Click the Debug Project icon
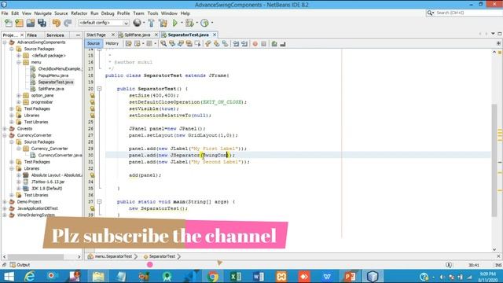Viewport: 503px width, 283px height. click(189, 23)
